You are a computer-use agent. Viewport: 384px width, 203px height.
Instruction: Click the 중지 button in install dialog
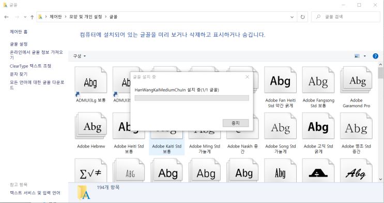[x=236, y=123]
